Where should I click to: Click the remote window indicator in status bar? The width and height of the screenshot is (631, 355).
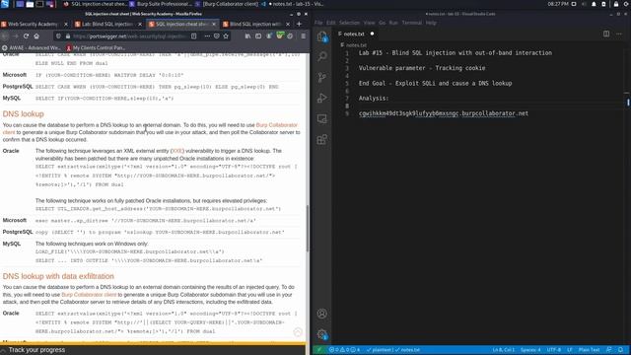(319, 350)
